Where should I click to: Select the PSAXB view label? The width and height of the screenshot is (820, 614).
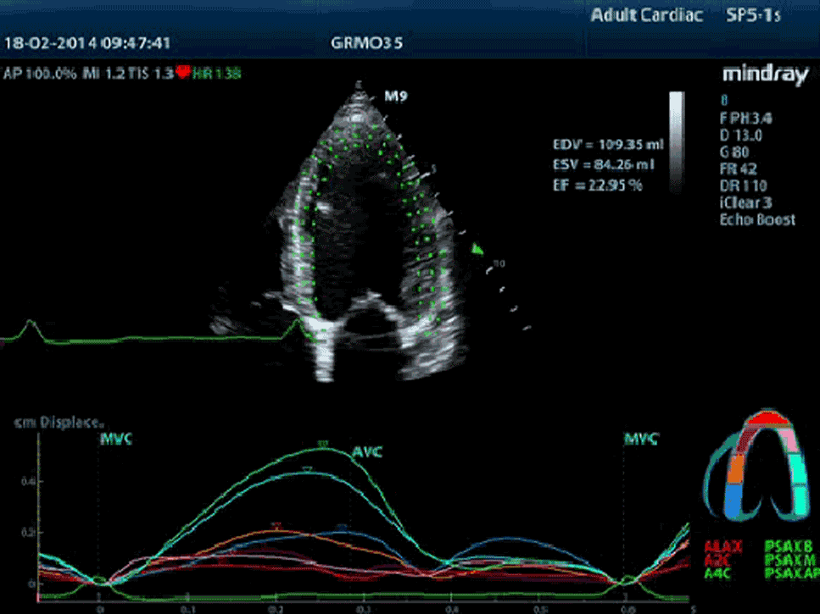coord(790,548)
